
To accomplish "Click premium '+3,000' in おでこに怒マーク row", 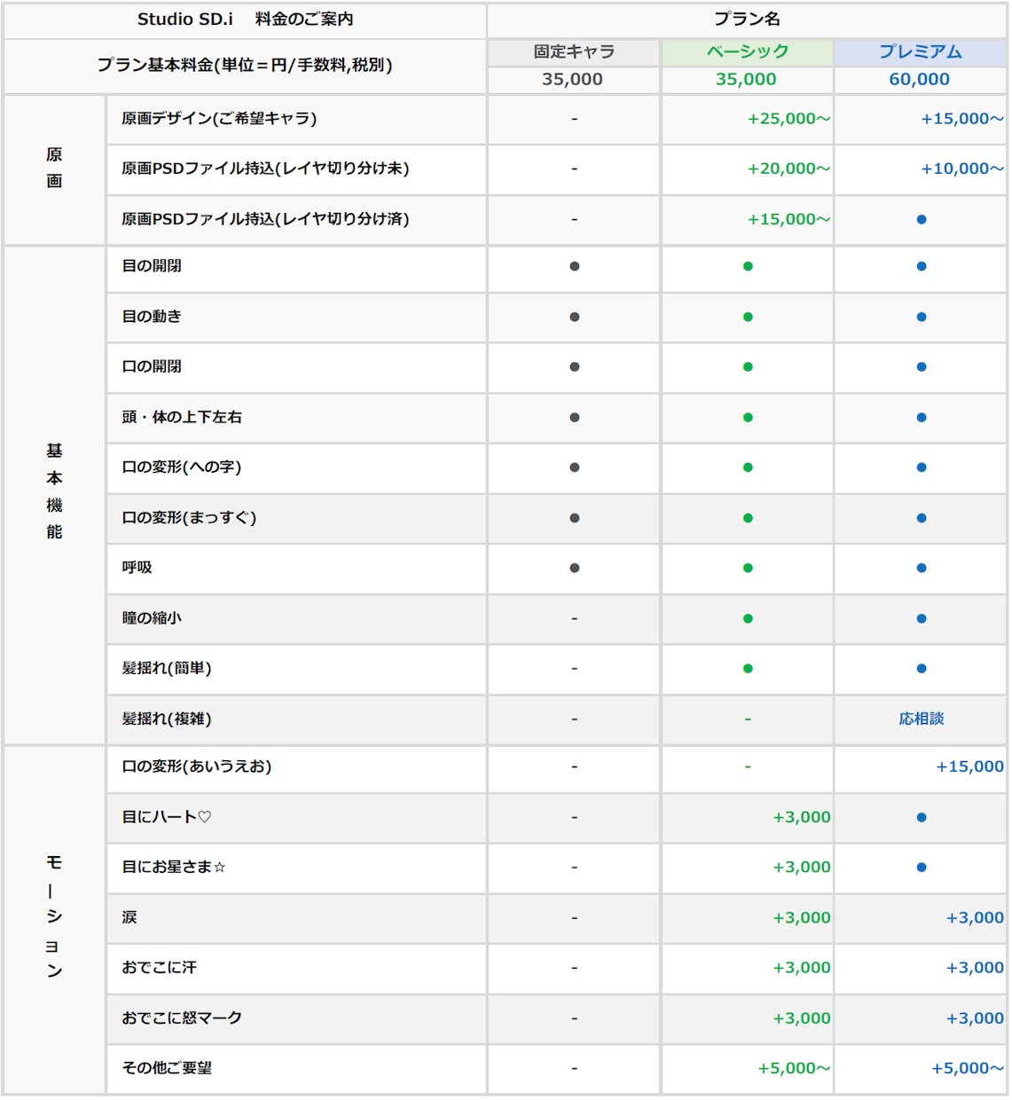I will 976,1018.
